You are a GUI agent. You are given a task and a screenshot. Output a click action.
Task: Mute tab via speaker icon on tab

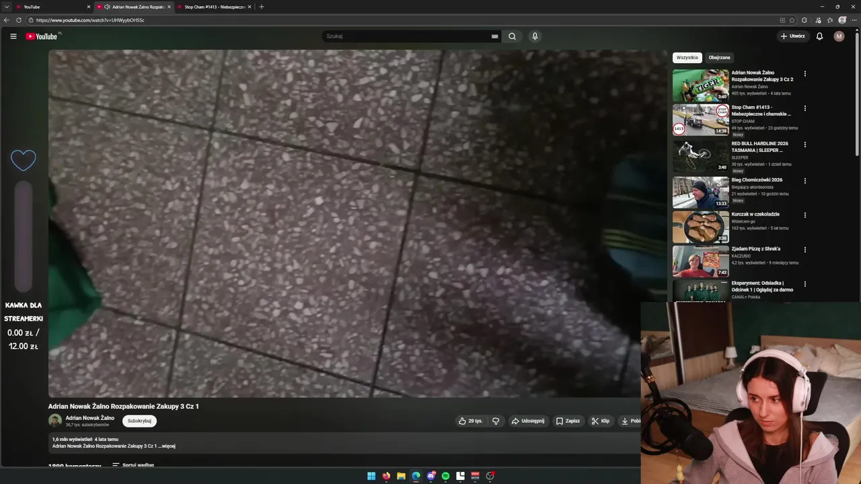[107, 7]
